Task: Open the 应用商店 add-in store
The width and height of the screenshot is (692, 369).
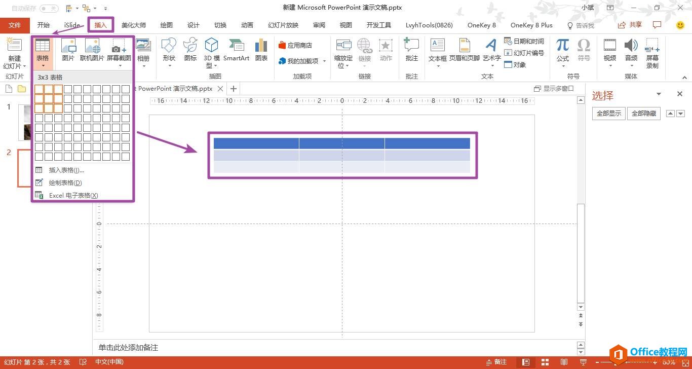Action: (x=295, y=45)
